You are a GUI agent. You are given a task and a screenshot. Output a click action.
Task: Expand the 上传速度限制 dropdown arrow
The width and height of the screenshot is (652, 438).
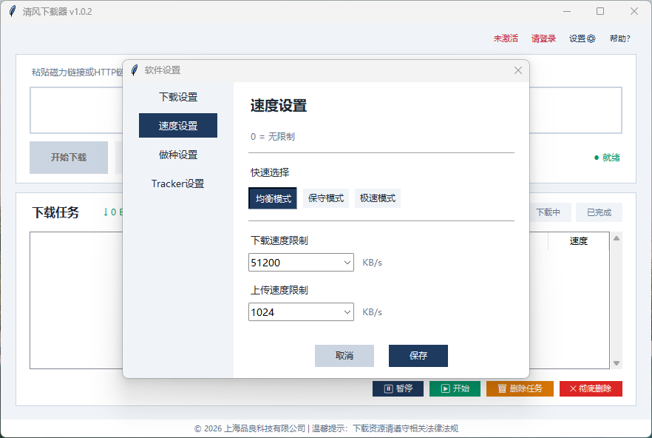[x=347, y=312]
